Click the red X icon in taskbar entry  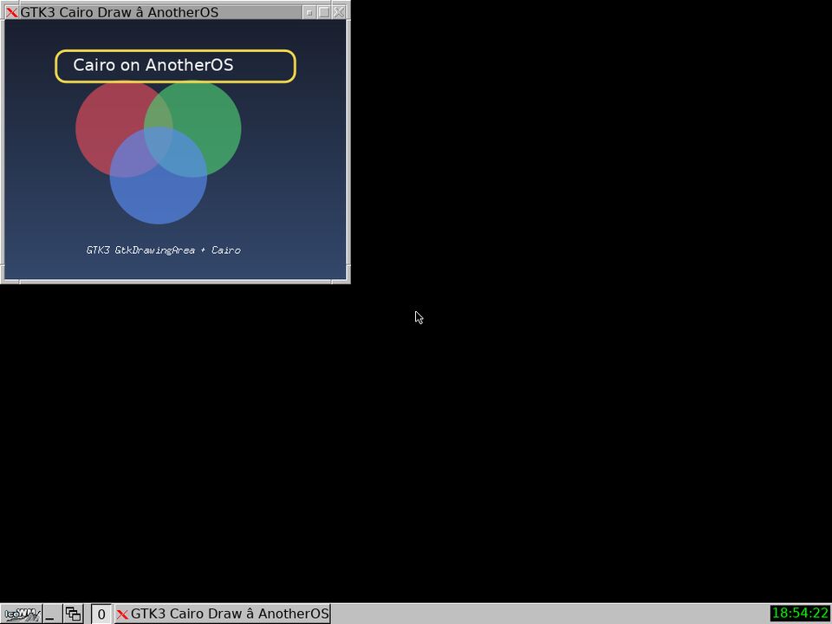(x=122, y=614)
